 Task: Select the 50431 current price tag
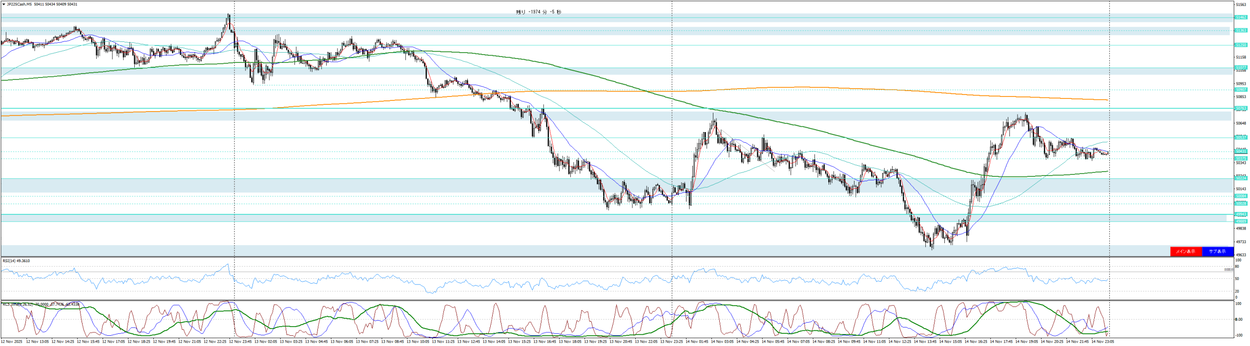pos(1241,152)
